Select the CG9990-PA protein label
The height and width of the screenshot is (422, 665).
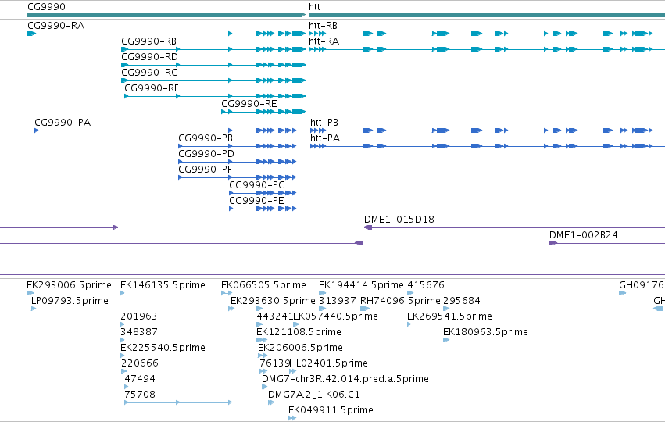coord(63,123)
